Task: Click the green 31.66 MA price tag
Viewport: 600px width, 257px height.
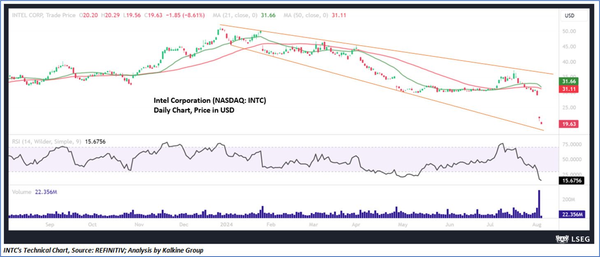Action: [570, 82]
